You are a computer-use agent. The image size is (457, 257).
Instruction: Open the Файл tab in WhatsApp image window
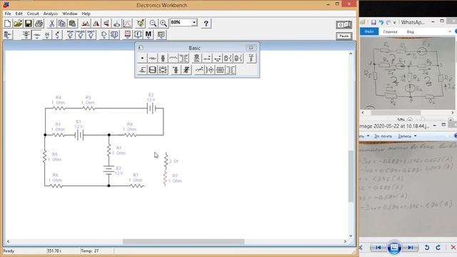coord(369,31)
